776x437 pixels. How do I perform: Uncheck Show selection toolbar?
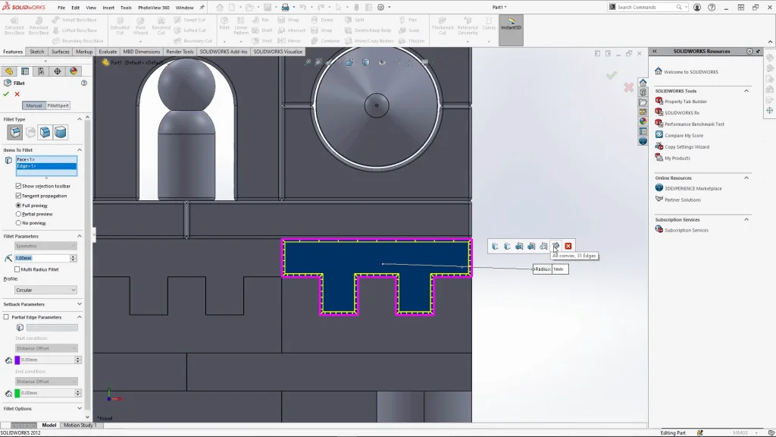point(19,186)
